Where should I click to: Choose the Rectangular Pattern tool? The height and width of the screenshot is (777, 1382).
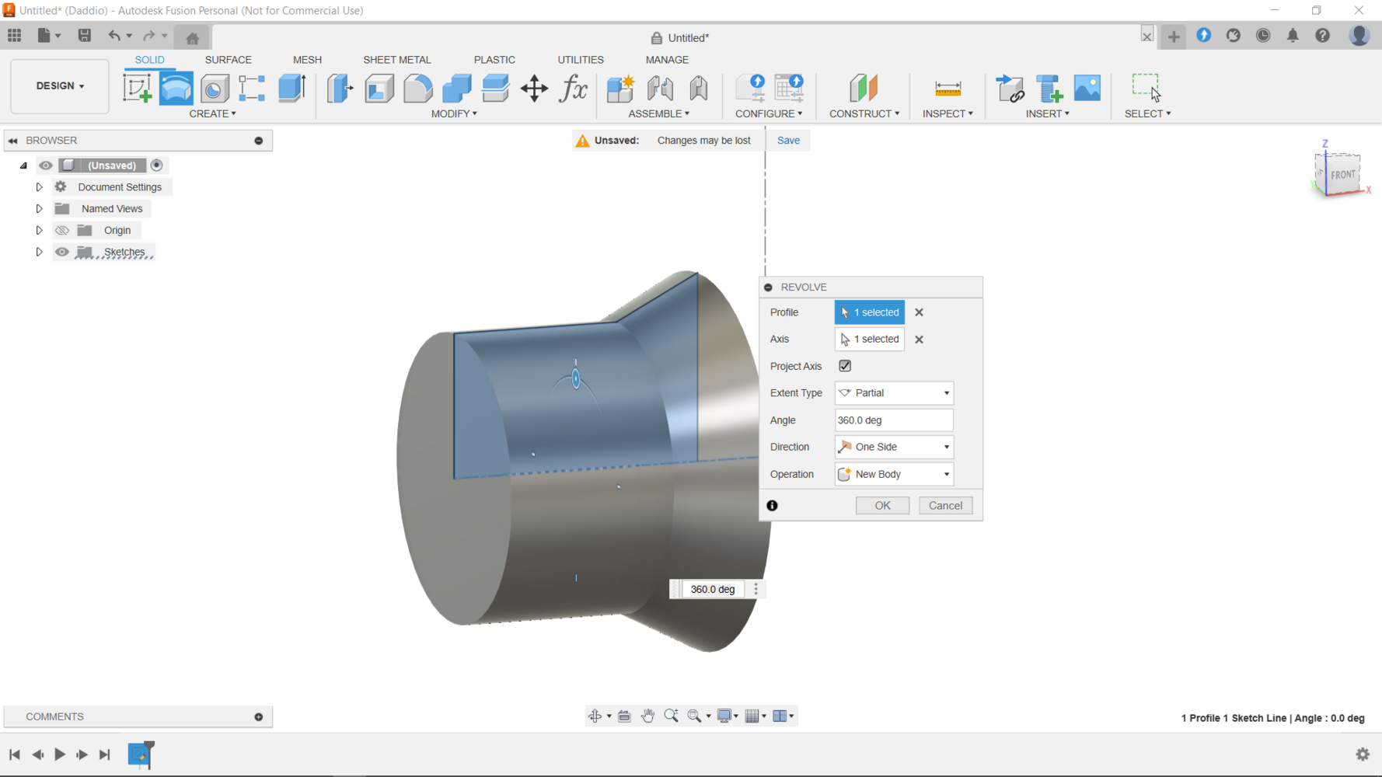252,88
